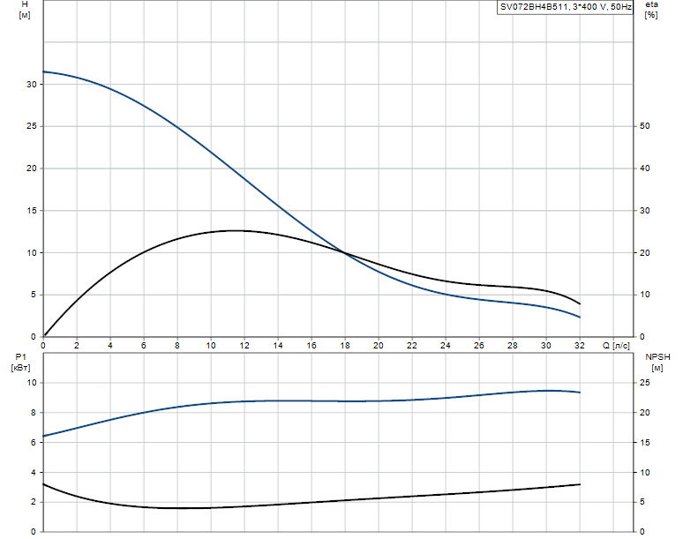Click the 18 tick label on the Q axis

(344, 346)
